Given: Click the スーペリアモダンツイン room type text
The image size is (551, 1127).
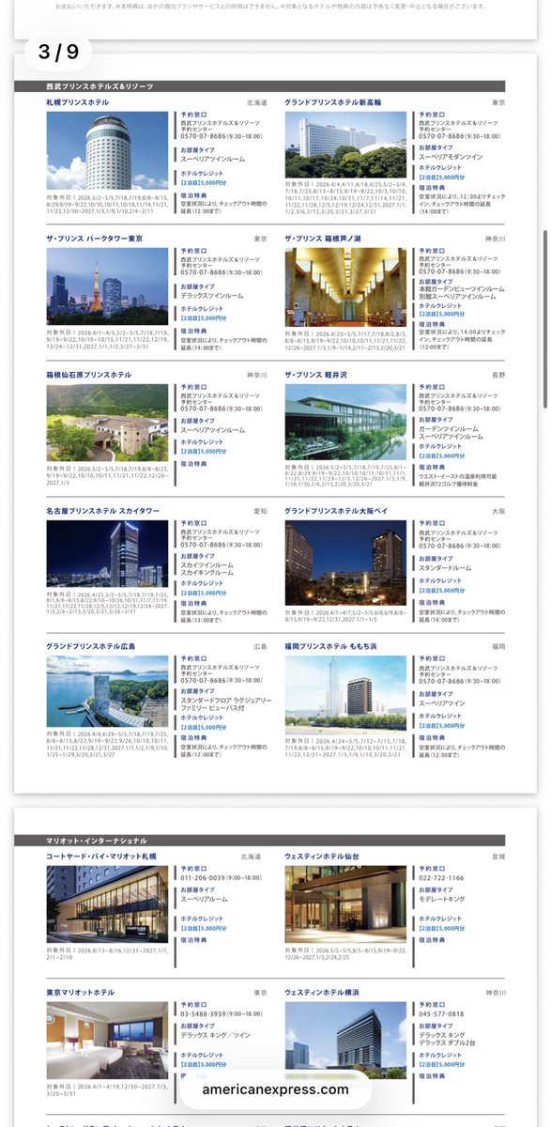Looking at the screenshot, I should click(x=452, y=156).
